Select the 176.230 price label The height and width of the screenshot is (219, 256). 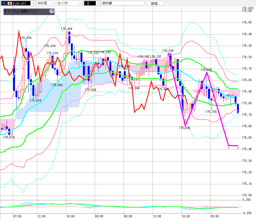pos(105,52)
